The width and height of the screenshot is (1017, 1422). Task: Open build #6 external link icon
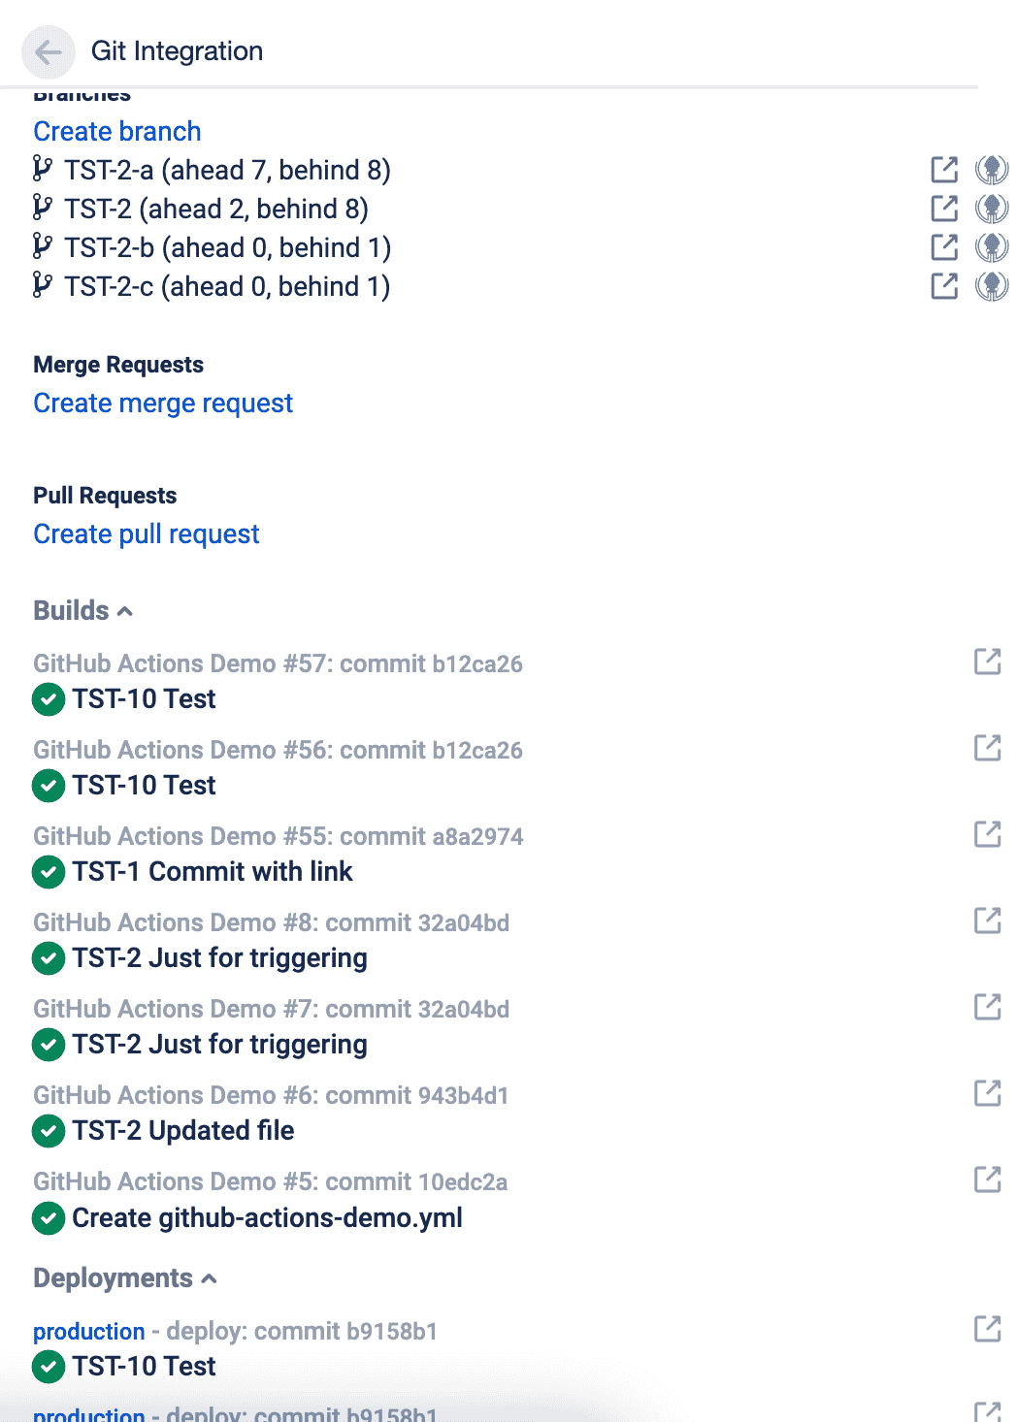pos(987,1094)
